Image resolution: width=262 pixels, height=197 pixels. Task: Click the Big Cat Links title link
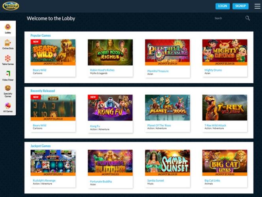pos(212,180)
